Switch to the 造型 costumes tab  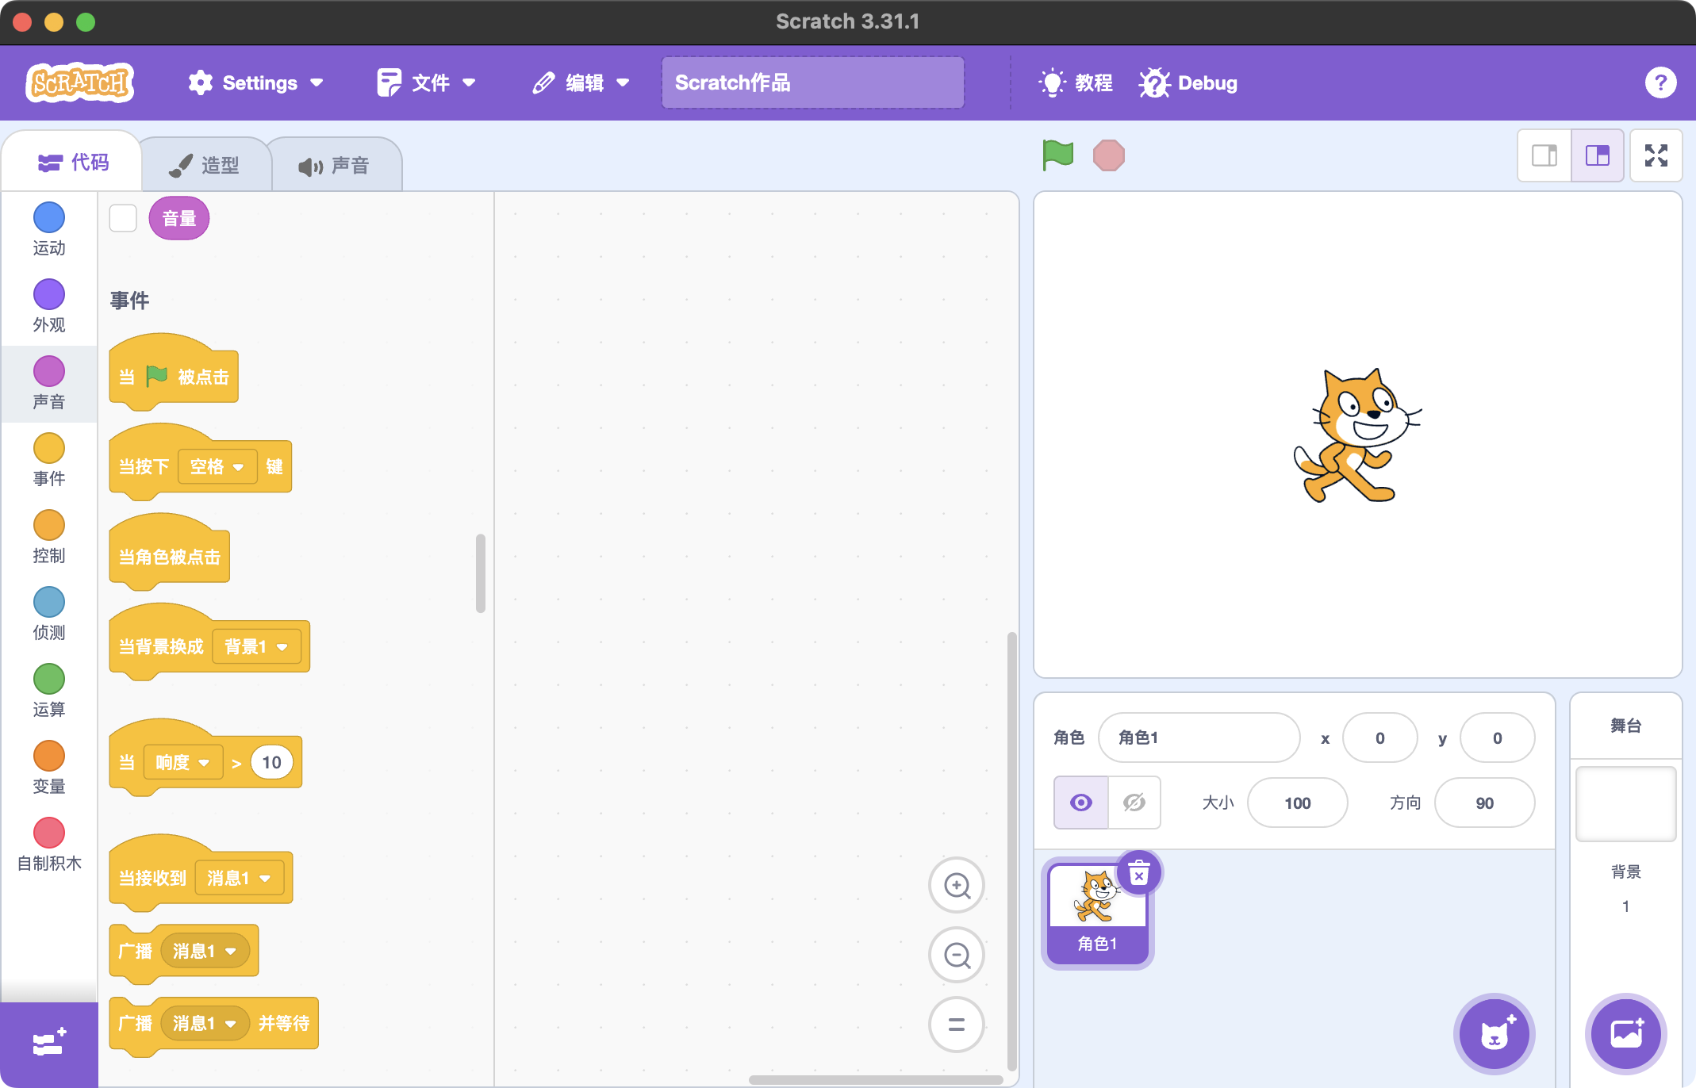click(205, 165)
